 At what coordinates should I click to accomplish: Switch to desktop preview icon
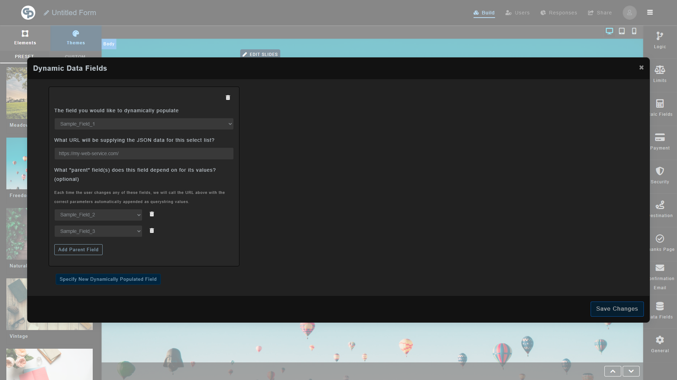[609, 31]
